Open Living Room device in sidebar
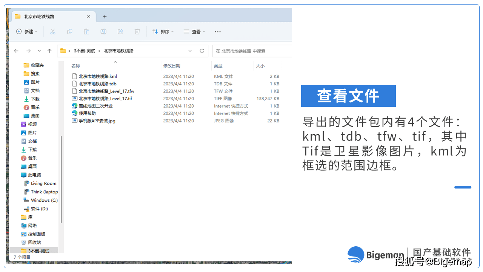 coord(43,183)
